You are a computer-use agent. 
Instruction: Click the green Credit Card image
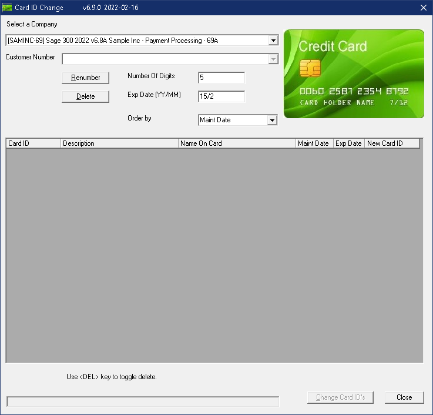click(x=354, y=74)
